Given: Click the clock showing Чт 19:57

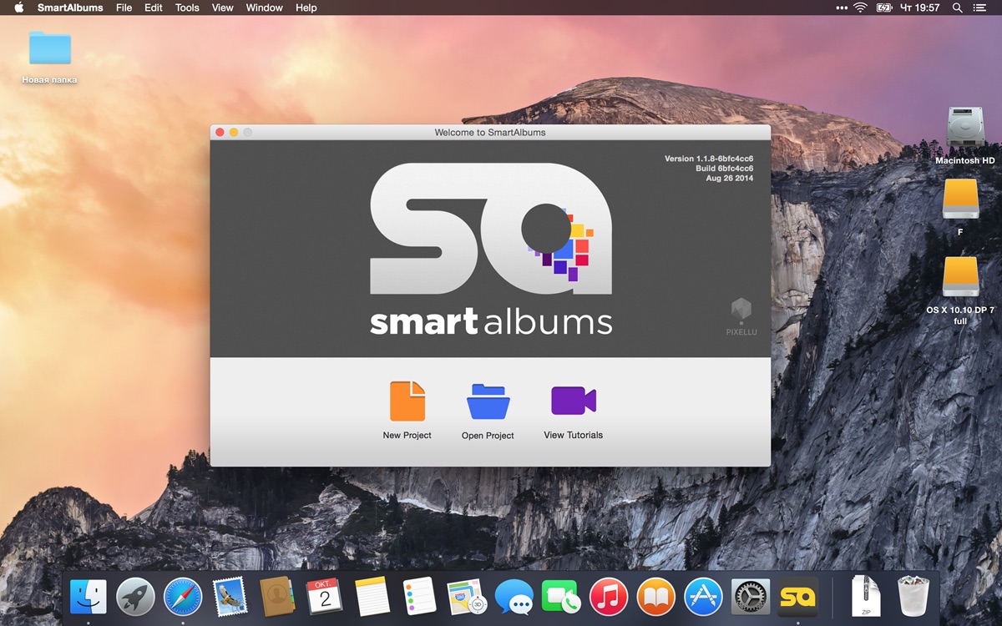Looking at the screenshot, I should [x=921, y=8].
